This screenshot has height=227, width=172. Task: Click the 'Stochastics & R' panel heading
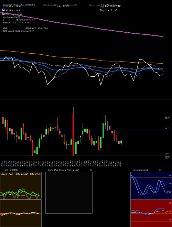click(x=141, y=170)
